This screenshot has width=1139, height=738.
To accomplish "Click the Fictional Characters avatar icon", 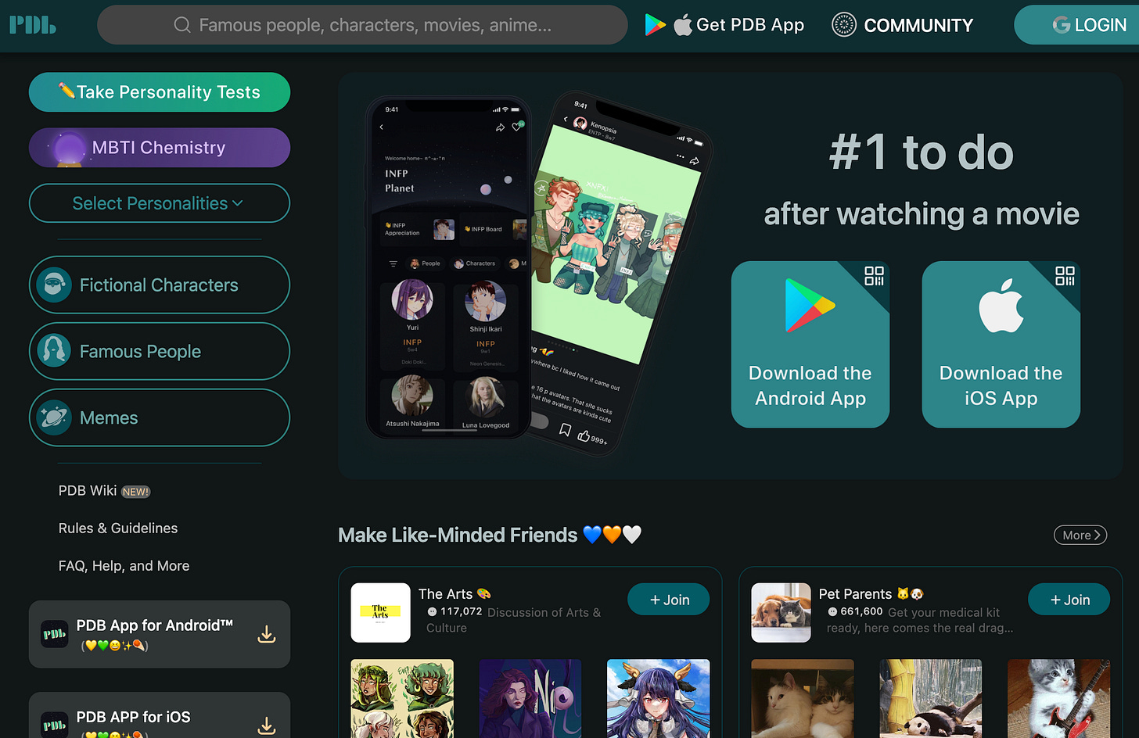I will coord(54,285).
